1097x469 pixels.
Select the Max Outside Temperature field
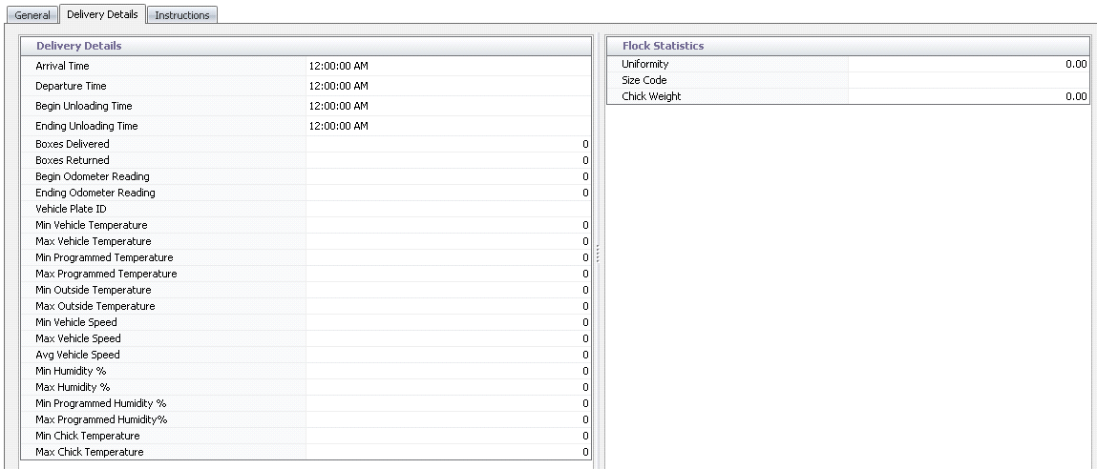[448, 306]
